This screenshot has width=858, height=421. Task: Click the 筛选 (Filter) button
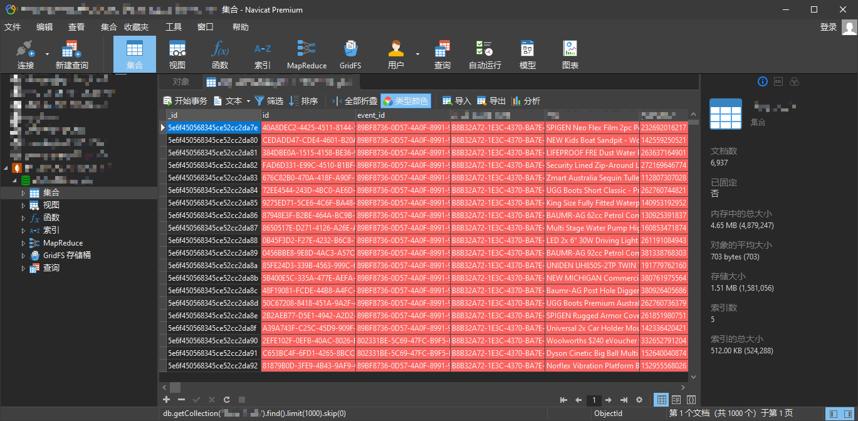tap(269, 101)
